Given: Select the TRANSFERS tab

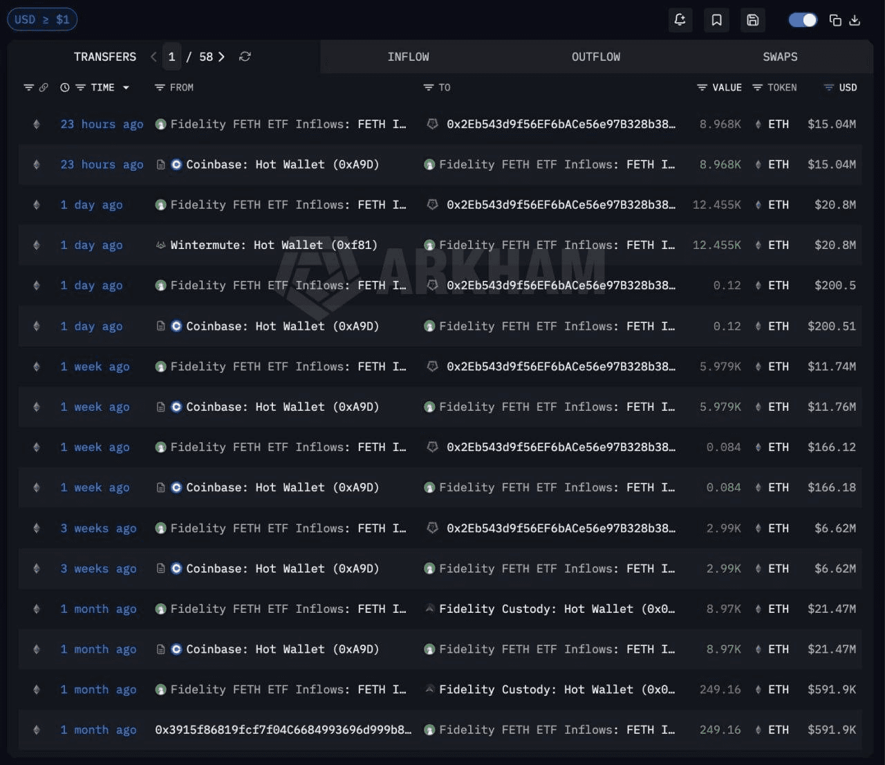Looking at the screenshot, I should (x=105, y=57).
